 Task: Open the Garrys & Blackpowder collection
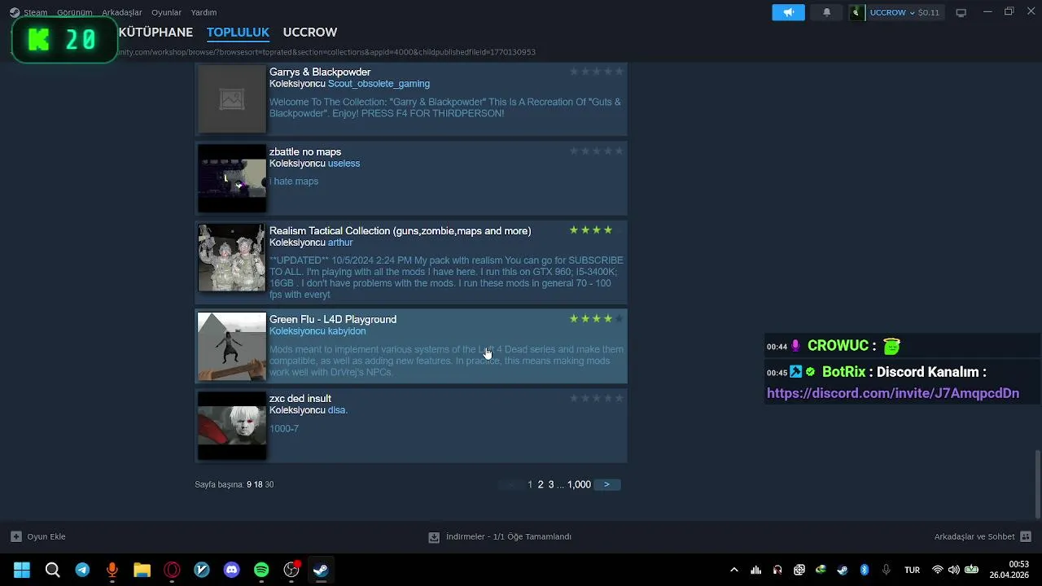coord(320,72)
